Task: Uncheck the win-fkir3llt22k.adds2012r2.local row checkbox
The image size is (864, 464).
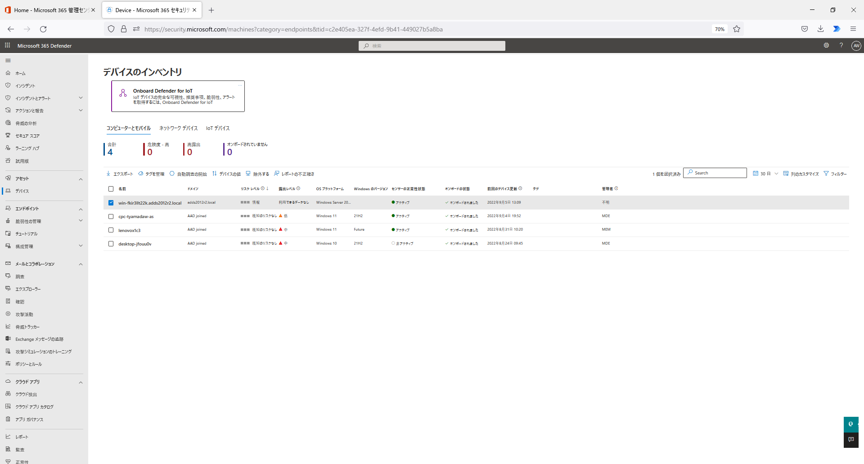Action: (x=111, y=203)
